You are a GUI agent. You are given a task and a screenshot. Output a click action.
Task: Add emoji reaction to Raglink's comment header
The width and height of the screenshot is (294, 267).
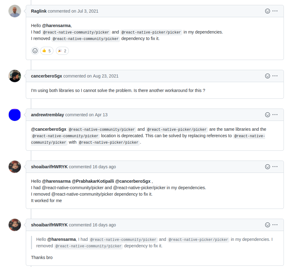pyautogui.click(x=267, y=11)
